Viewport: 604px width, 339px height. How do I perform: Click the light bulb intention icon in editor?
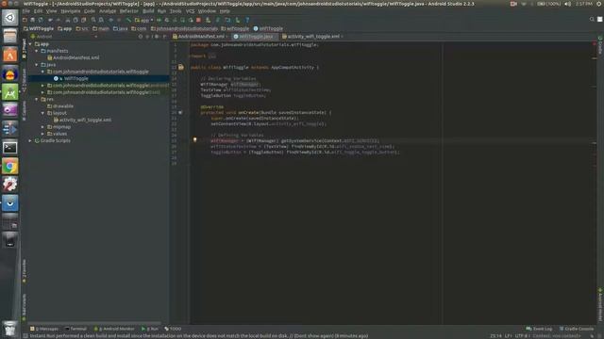click(x=195, y=140)
